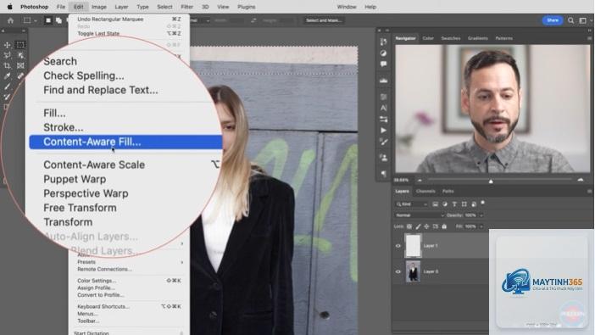Select the Crop tool

pos(8,65)
